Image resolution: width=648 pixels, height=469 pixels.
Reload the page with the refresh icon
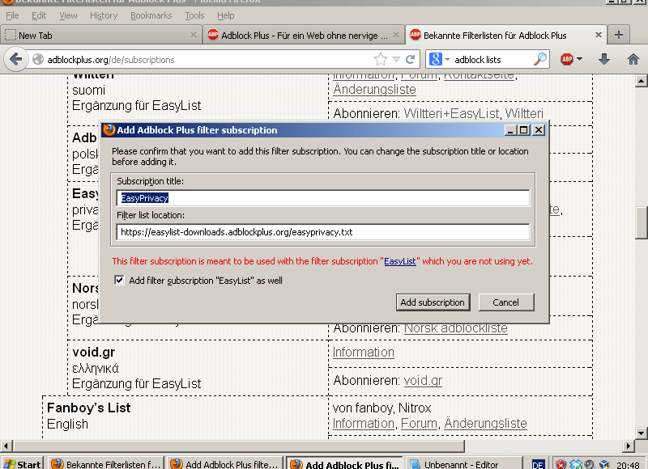click(x=411, y=59)
